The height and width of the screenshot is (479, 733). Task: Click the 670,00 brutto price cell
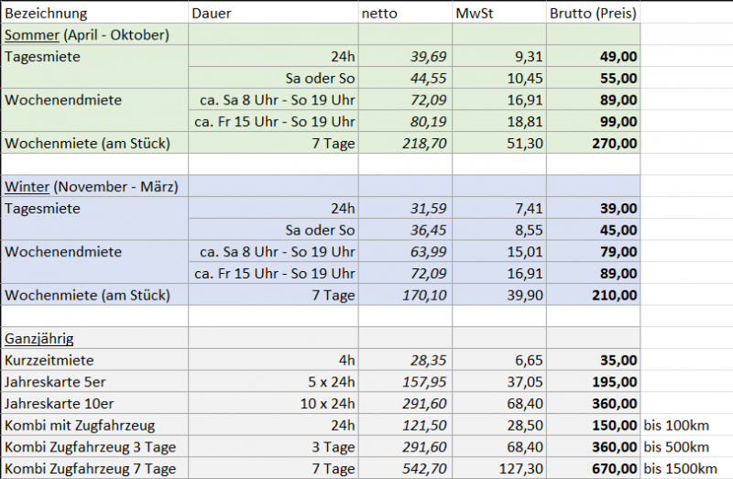coord(615,469)
